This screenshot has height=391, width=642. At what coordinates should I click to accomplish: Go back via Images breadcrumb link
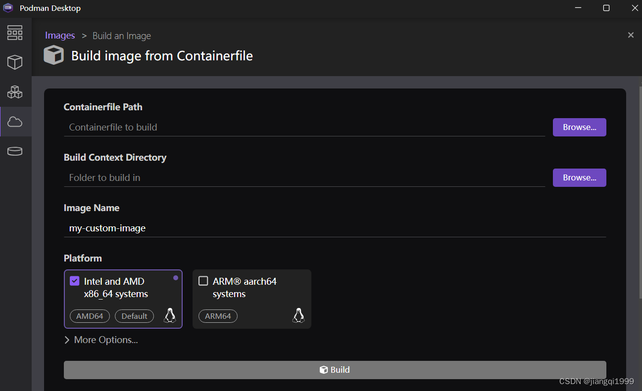(60, 36)
